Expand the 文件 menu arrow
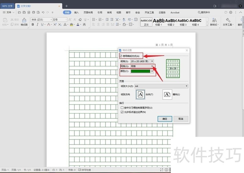Image resolution: width=244 pixels, height=173 pixels. [13, 12]
